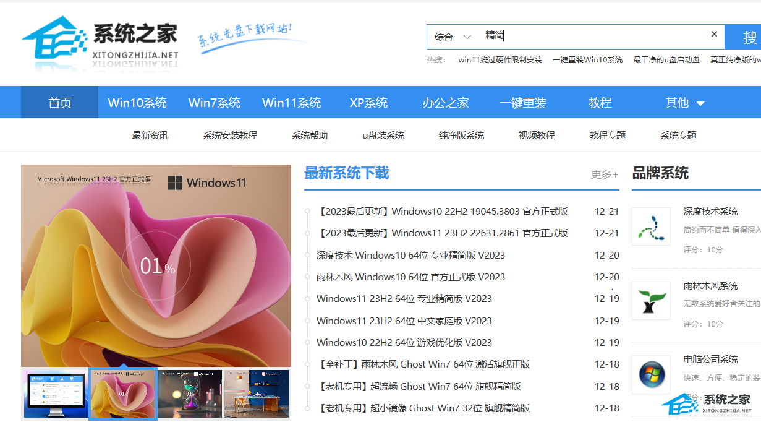Open 深度技术 Windows10 64位 专业精简版 V2023
761x422 pixels.
click(x=410, y=255)
